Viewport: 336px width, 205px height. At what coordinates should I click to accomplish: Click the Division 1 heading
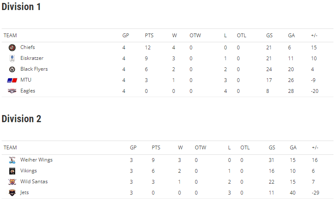[x=21, y=7]
